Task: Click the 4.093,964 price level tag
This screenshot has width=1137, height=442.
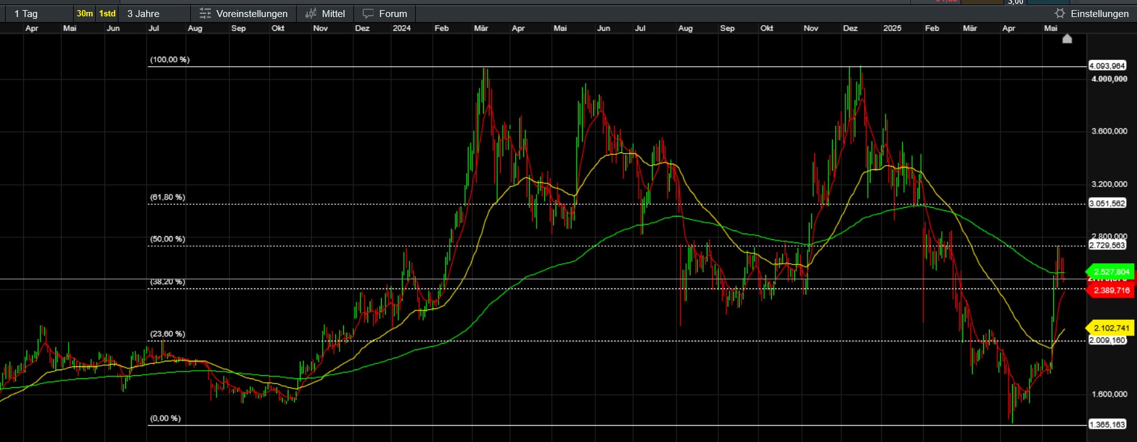Action: tap(1107, 66)
